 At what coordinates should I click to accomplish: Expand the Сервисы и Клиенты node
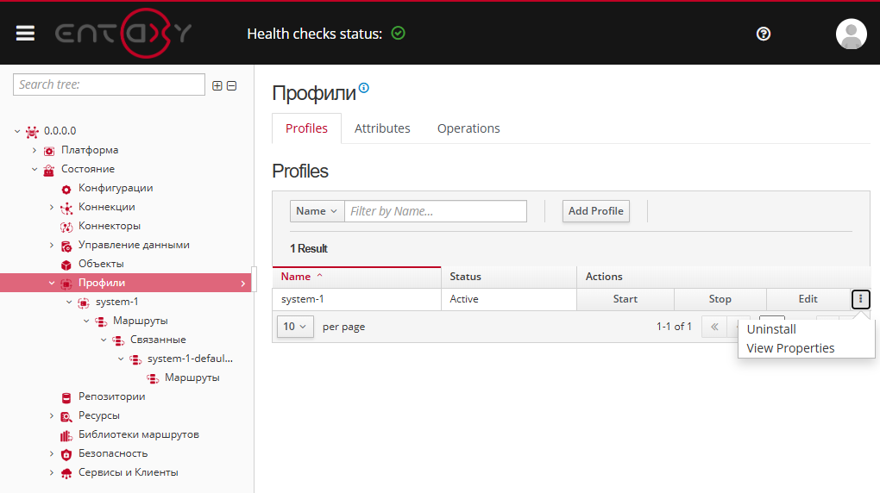52,473
